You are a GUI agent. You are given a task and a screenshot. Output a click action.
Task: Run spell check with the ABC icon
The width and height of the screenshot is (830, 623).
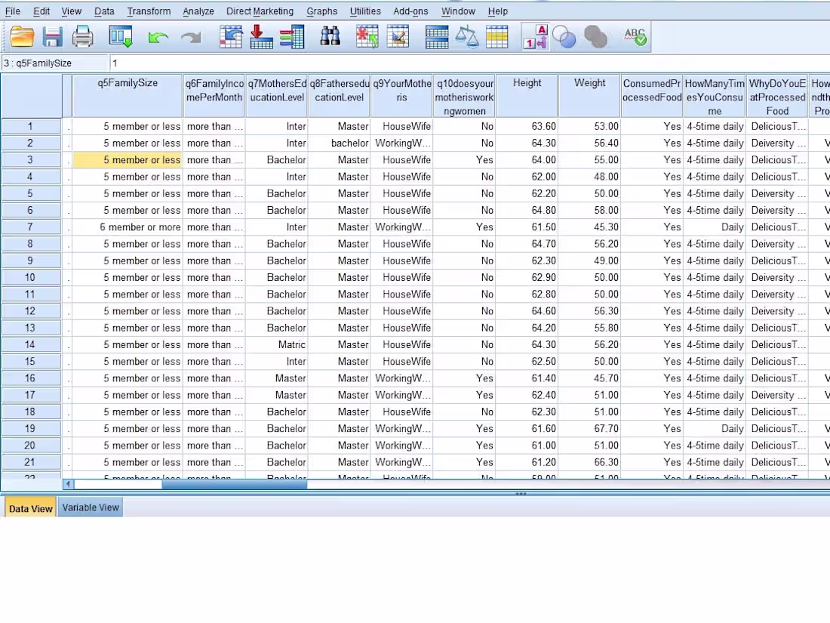point(635,36)
